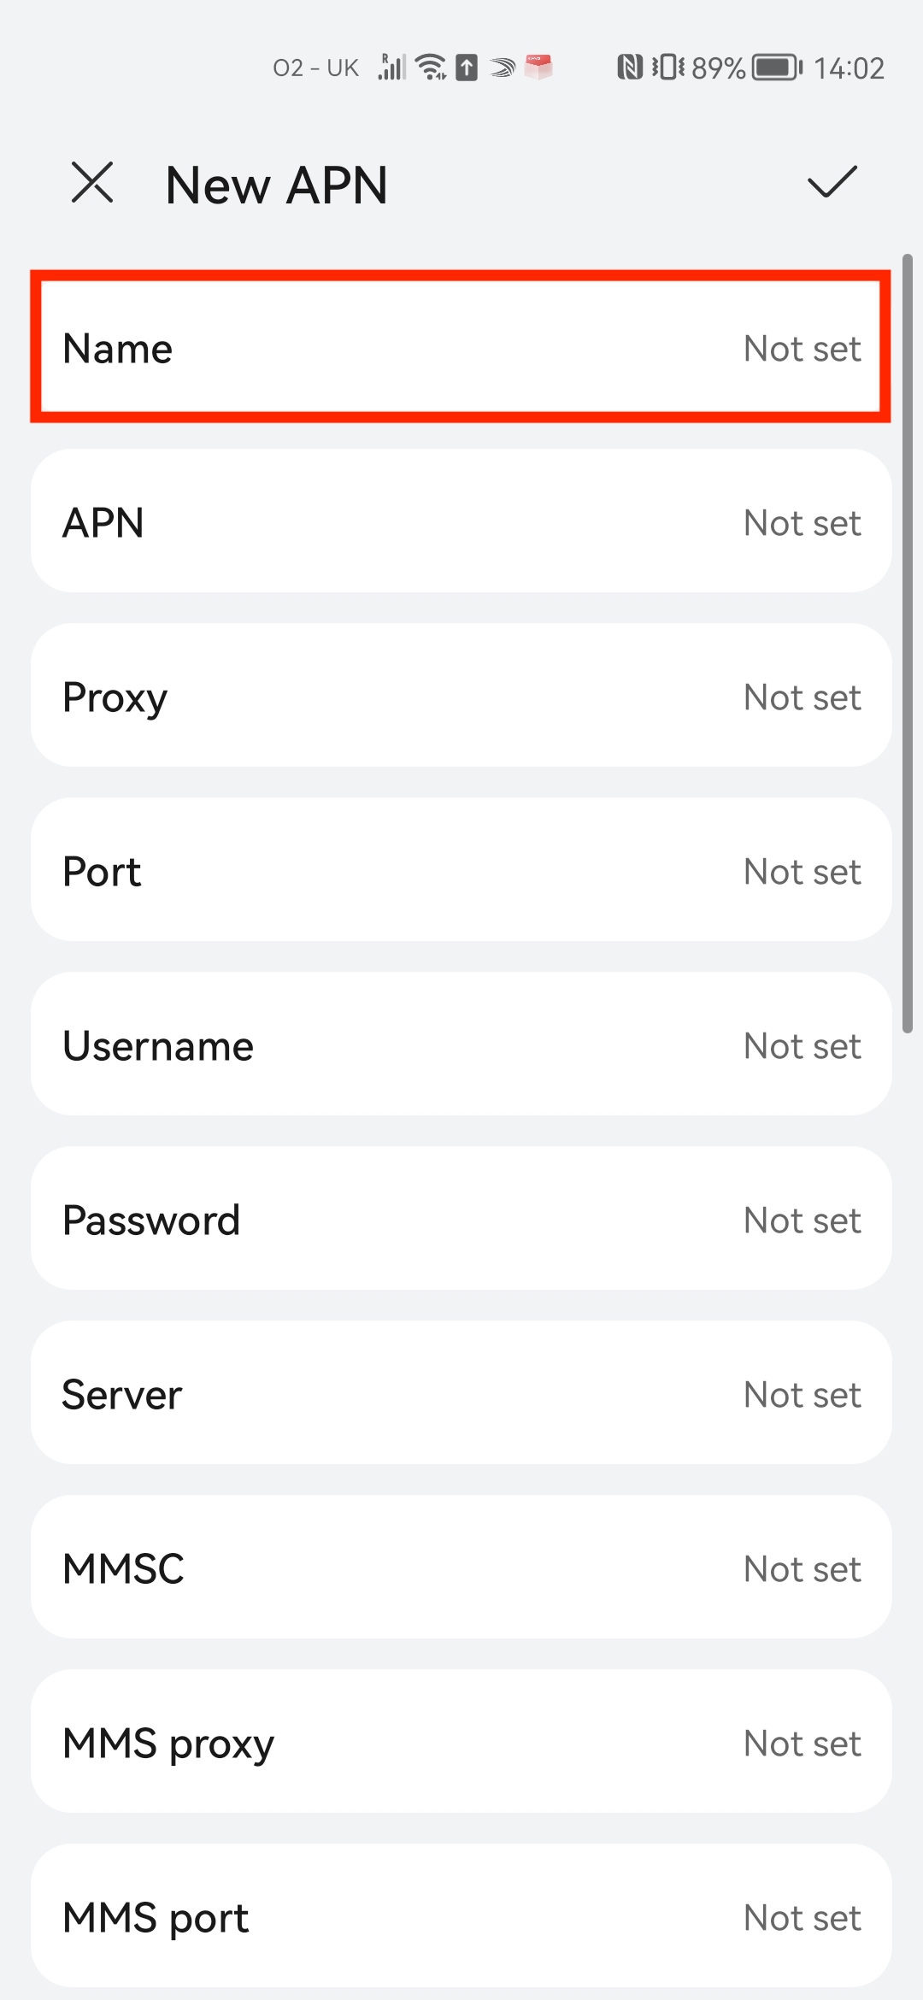Set the Proxy value
923x2000 pixels.
point(461,697)
